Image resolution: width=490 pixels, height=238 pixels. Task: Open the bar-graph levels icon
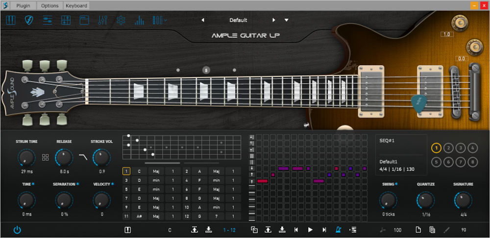pyautogui.click(x=139, y=20)
